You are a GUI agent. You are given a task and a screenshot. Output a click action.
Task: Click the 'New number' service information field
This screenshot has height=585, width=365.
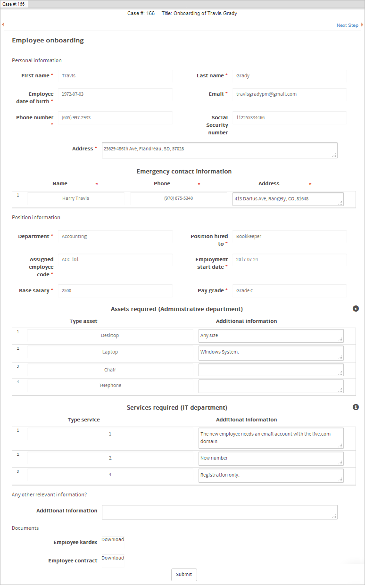click(271, 458)
